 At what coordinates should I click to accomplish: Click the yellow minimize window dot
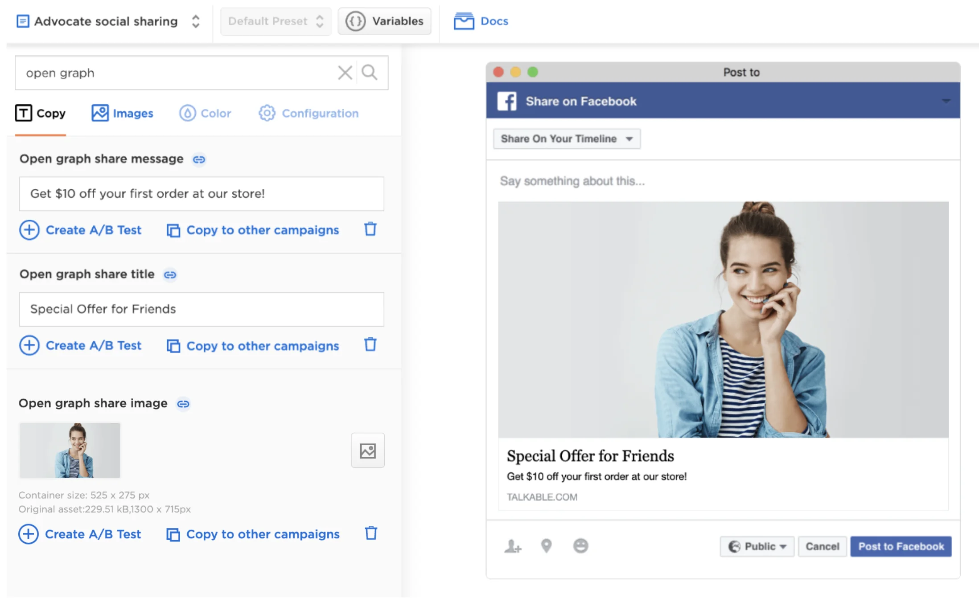516,72
